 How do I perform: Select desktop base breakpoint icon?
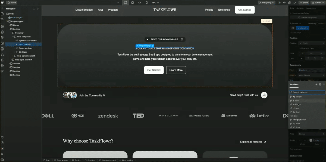[126, 2]
